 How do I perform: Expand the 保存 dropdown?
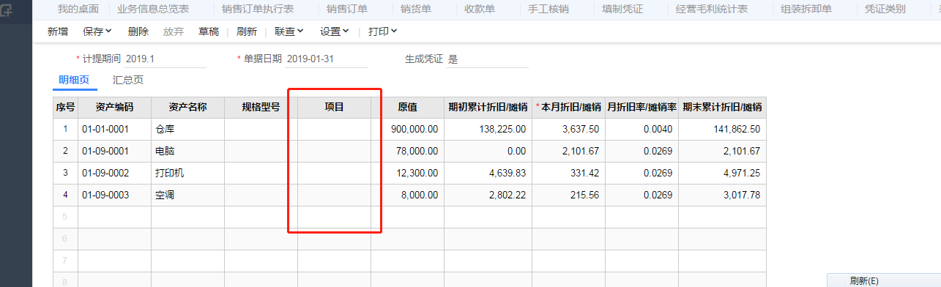click(x=97, y=31)
